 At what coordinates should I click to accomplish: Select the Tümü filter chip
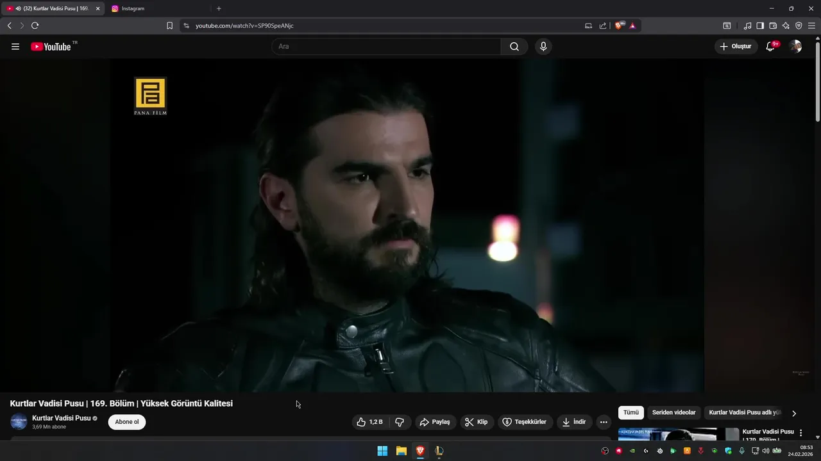coord(631,413)
